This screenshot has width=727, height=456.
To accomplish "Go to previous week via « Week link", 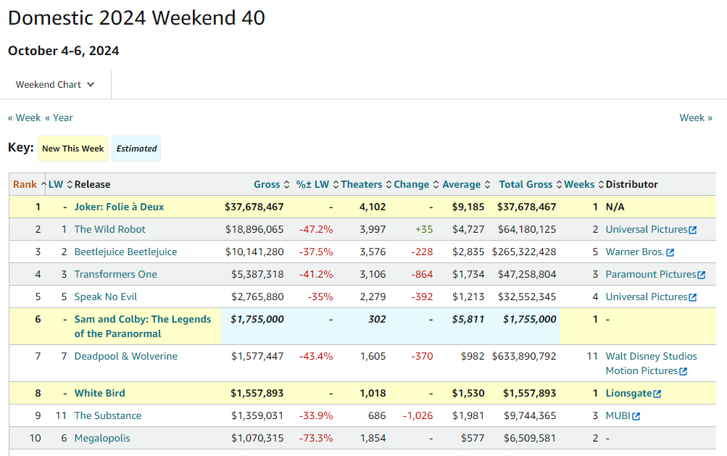I will click(24, 118).
